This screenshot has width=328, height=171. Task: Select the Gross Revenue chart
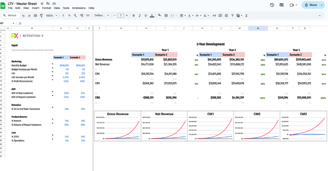click(x=118, y=126)
